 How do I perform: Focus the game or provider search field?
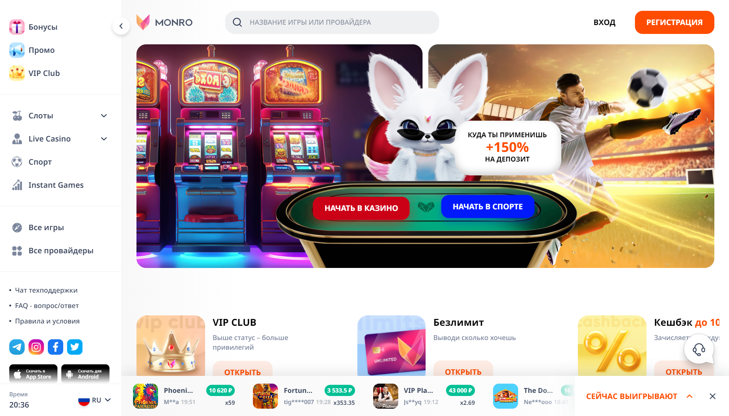click(x=332, y=22)
